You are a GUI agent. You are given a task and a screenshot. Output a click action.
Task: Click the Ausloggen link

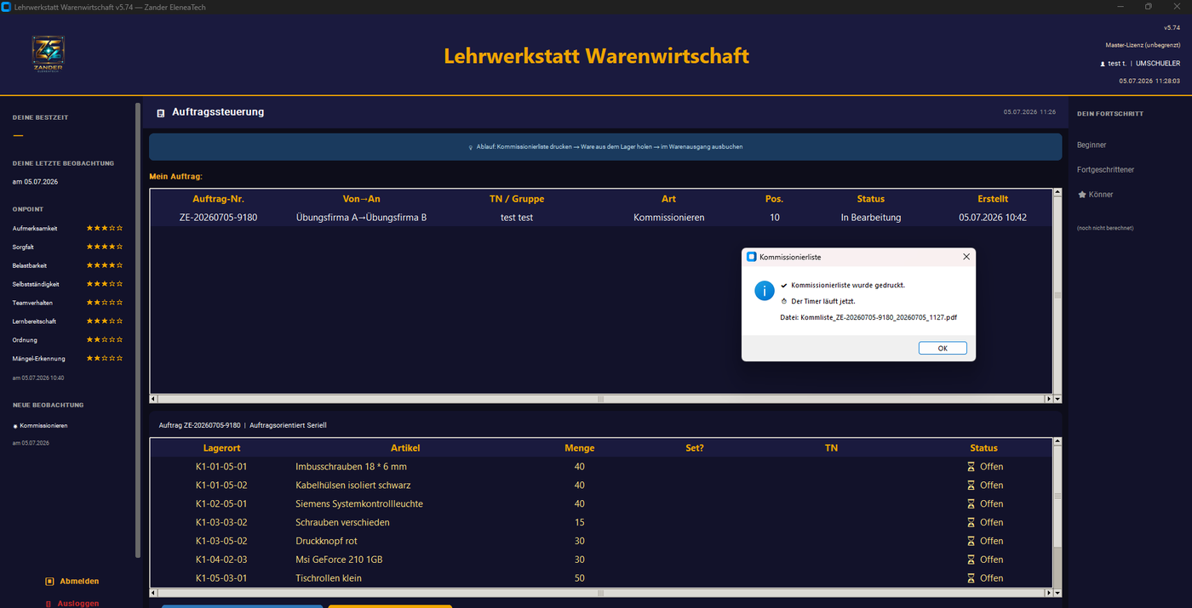pos(78,604)
